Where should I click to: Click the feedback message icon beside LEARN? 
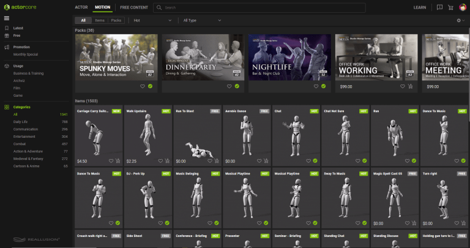tap(439, 8)
